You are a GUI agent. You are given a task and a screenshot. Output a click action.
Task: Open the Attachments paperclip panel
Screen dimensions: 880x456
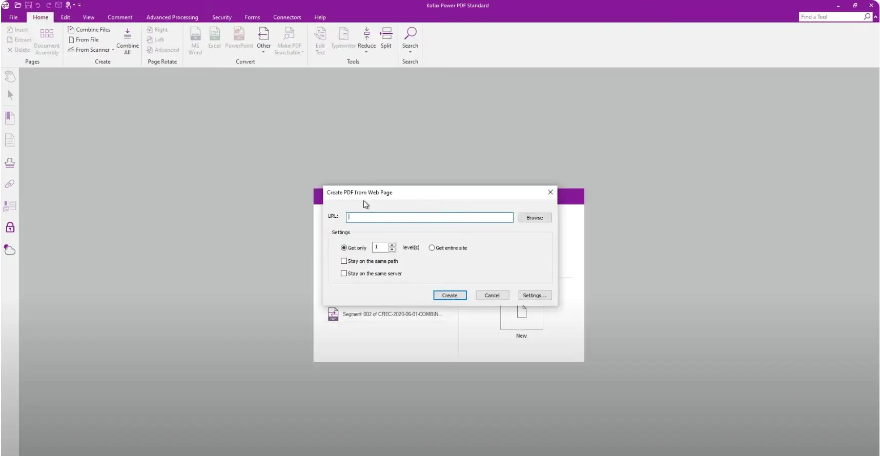10,184
